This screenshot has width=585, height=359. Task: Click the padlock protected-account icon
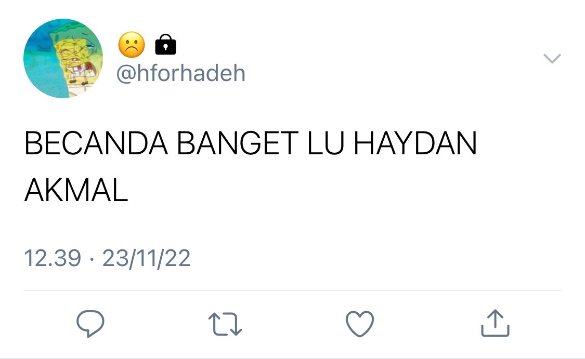pos(166,44)
